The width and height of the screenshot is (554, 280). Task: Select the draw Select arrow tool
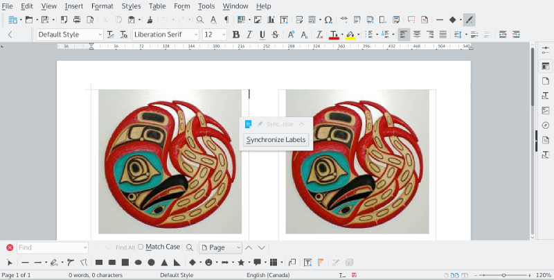(10, 262)
